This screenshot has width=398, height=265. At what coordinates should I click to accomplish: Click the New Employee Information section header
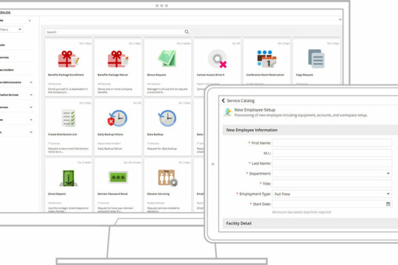coord(310,130)
